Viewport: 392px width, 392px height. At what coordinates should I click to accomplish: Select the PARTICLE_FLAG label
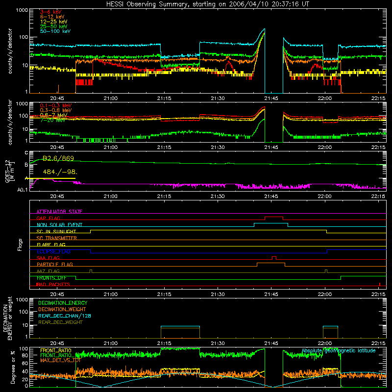(55, 264)
